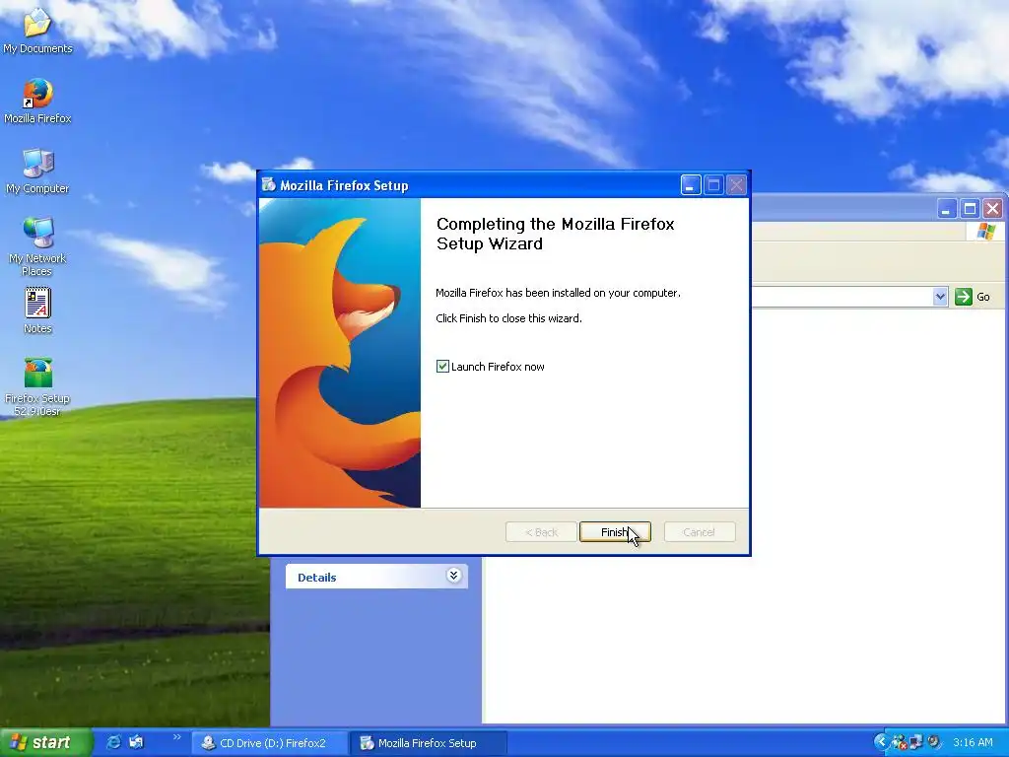
Task: Click 'Mozilla Firefox has been installed' text
Action: pyautogui.click(x=558, y=293)
